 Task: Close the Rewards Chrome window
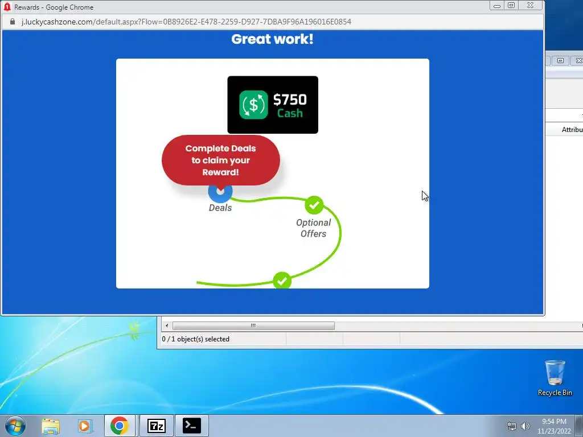pos(531,6)
